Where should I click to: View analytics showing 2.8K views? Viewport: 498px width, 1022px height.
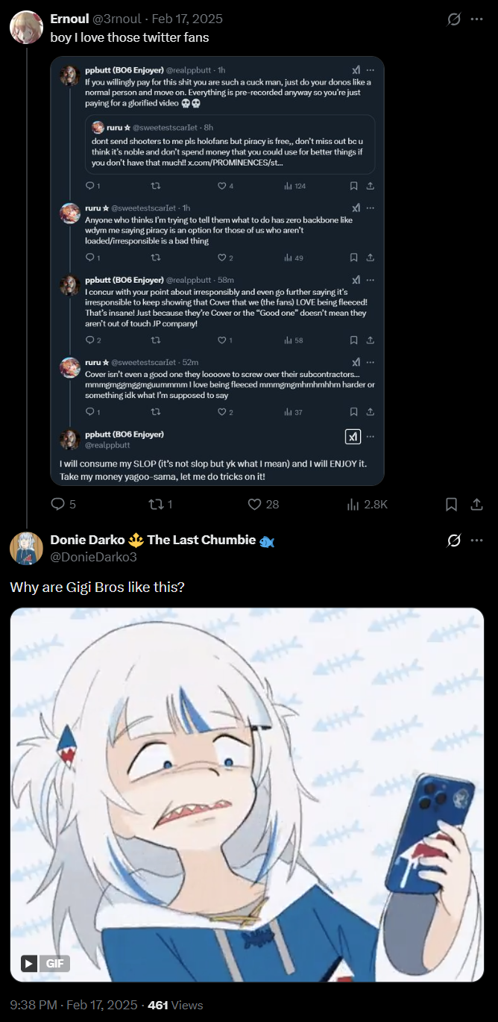[368, 505]
